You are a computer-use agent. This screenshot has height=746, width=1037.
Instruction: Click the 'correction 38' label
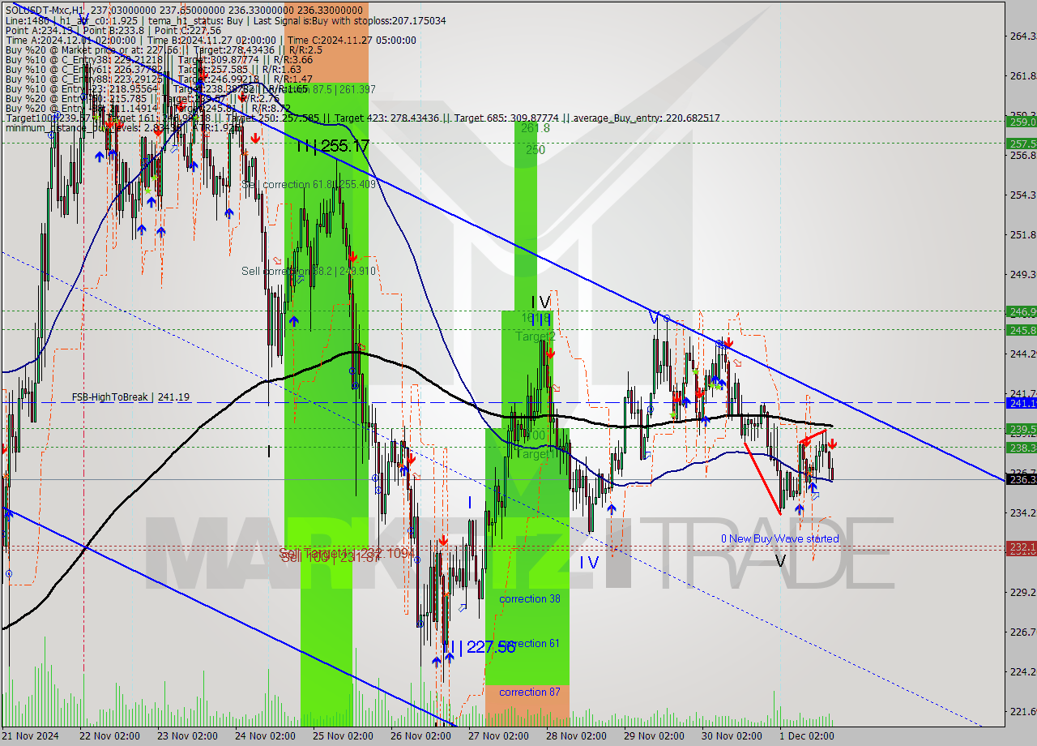[530, 598]
